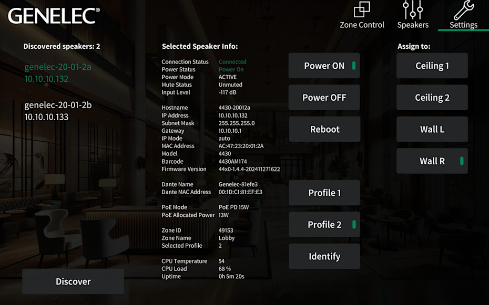Click the MAC address AC:47:23:20:01:2A
489x305 pixels.
click(x=241, y=146)
